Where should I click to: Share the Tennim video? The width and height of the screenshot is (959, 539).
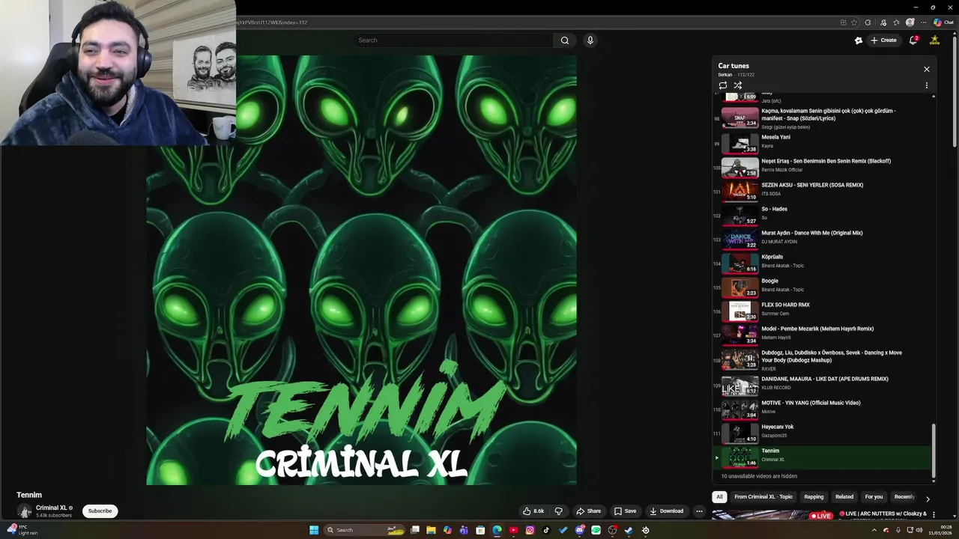588,511
